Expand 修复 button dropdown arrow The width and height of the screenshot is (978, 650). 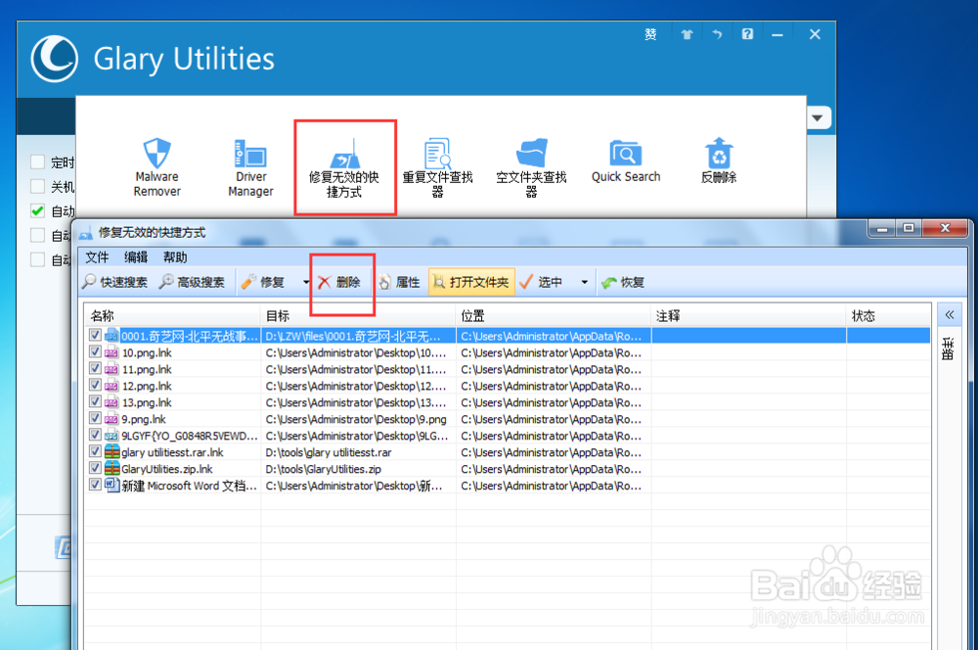pos(305,282)
